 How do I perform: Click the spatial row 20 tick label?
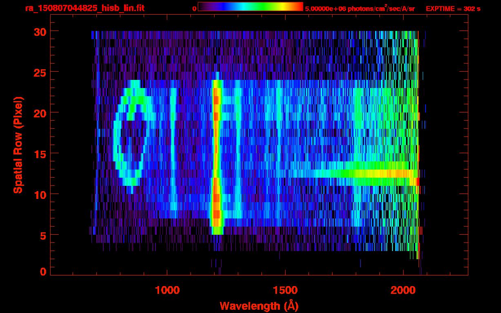(40, 113)
